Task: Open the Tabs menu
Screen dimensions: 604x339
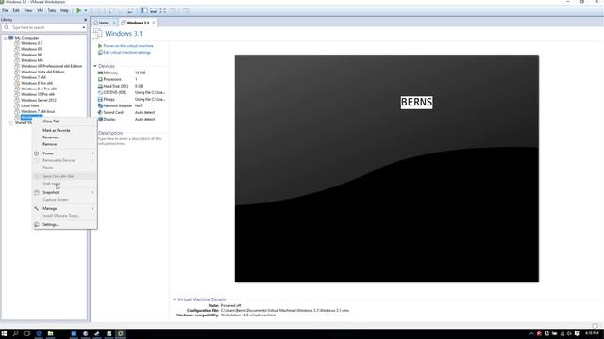Action: 52,10
